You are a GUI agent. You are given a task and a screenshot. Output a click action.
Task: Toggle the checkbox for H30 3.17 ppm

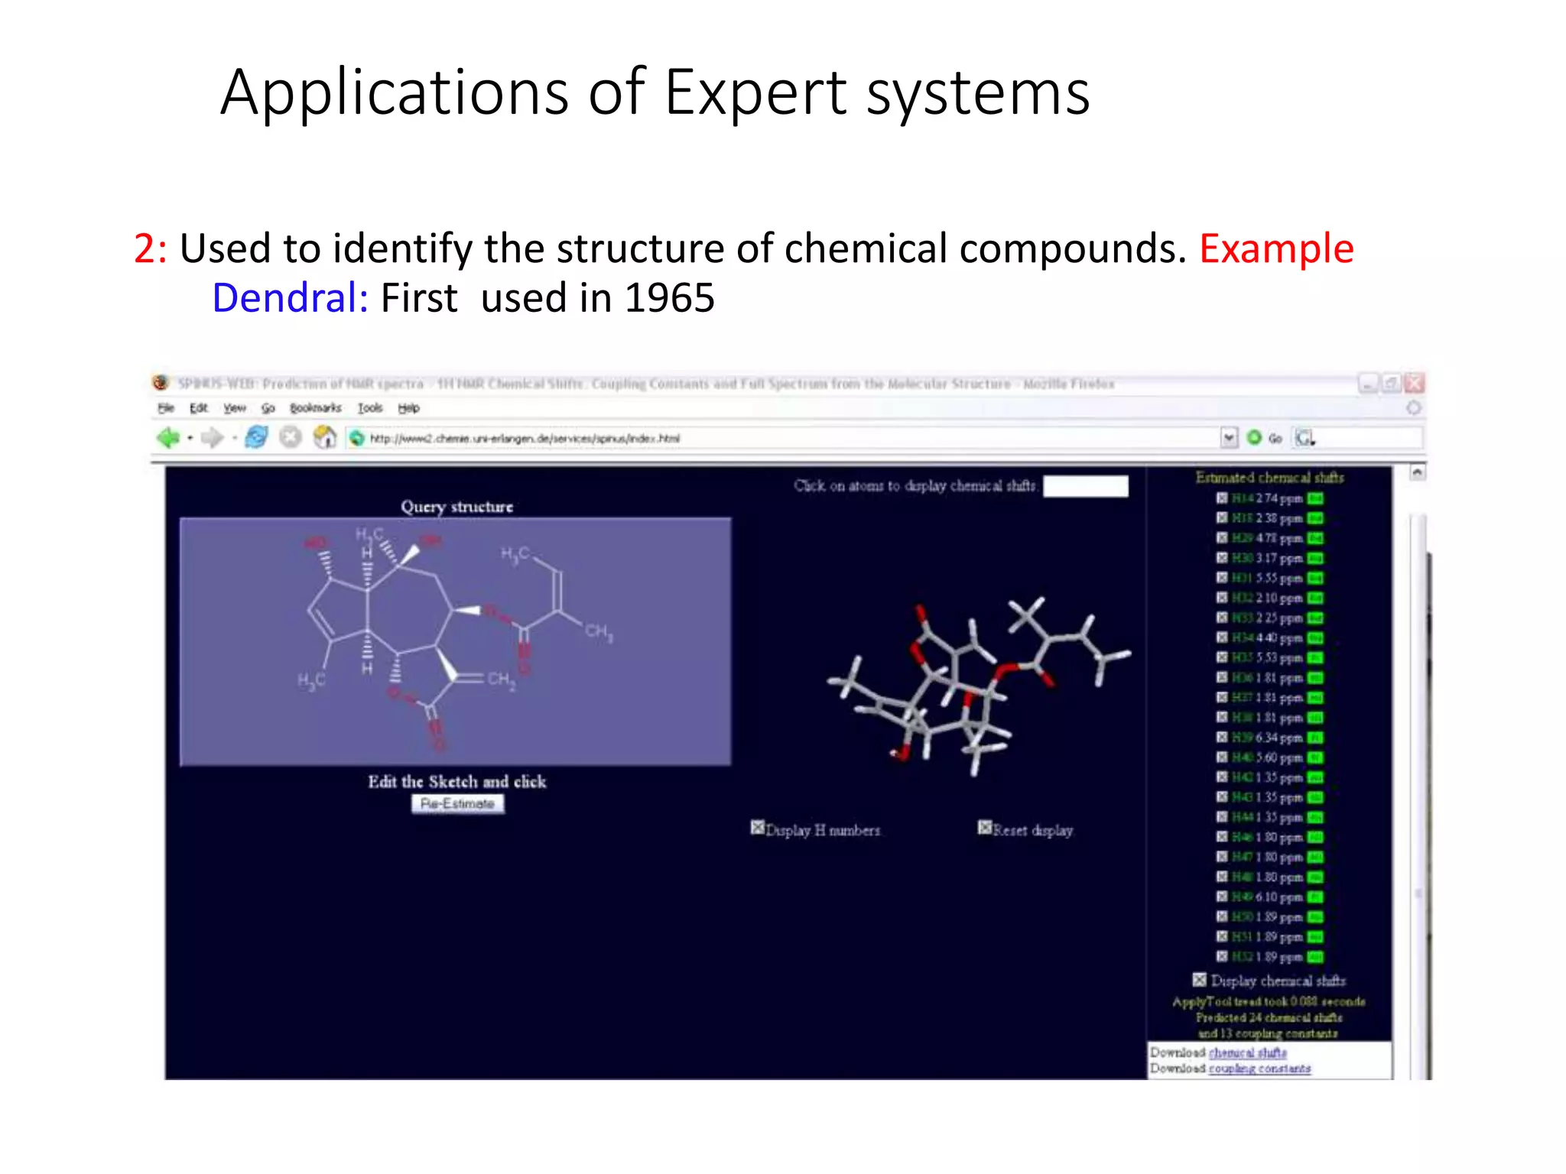(1222, 558)
